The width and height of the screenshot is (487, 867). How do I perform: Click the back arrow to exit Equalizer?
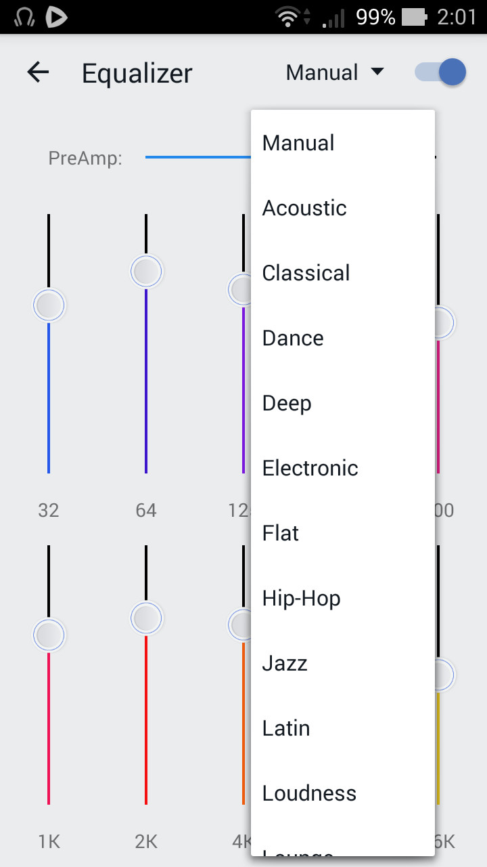pyautogui.click(x=39, y=72)
